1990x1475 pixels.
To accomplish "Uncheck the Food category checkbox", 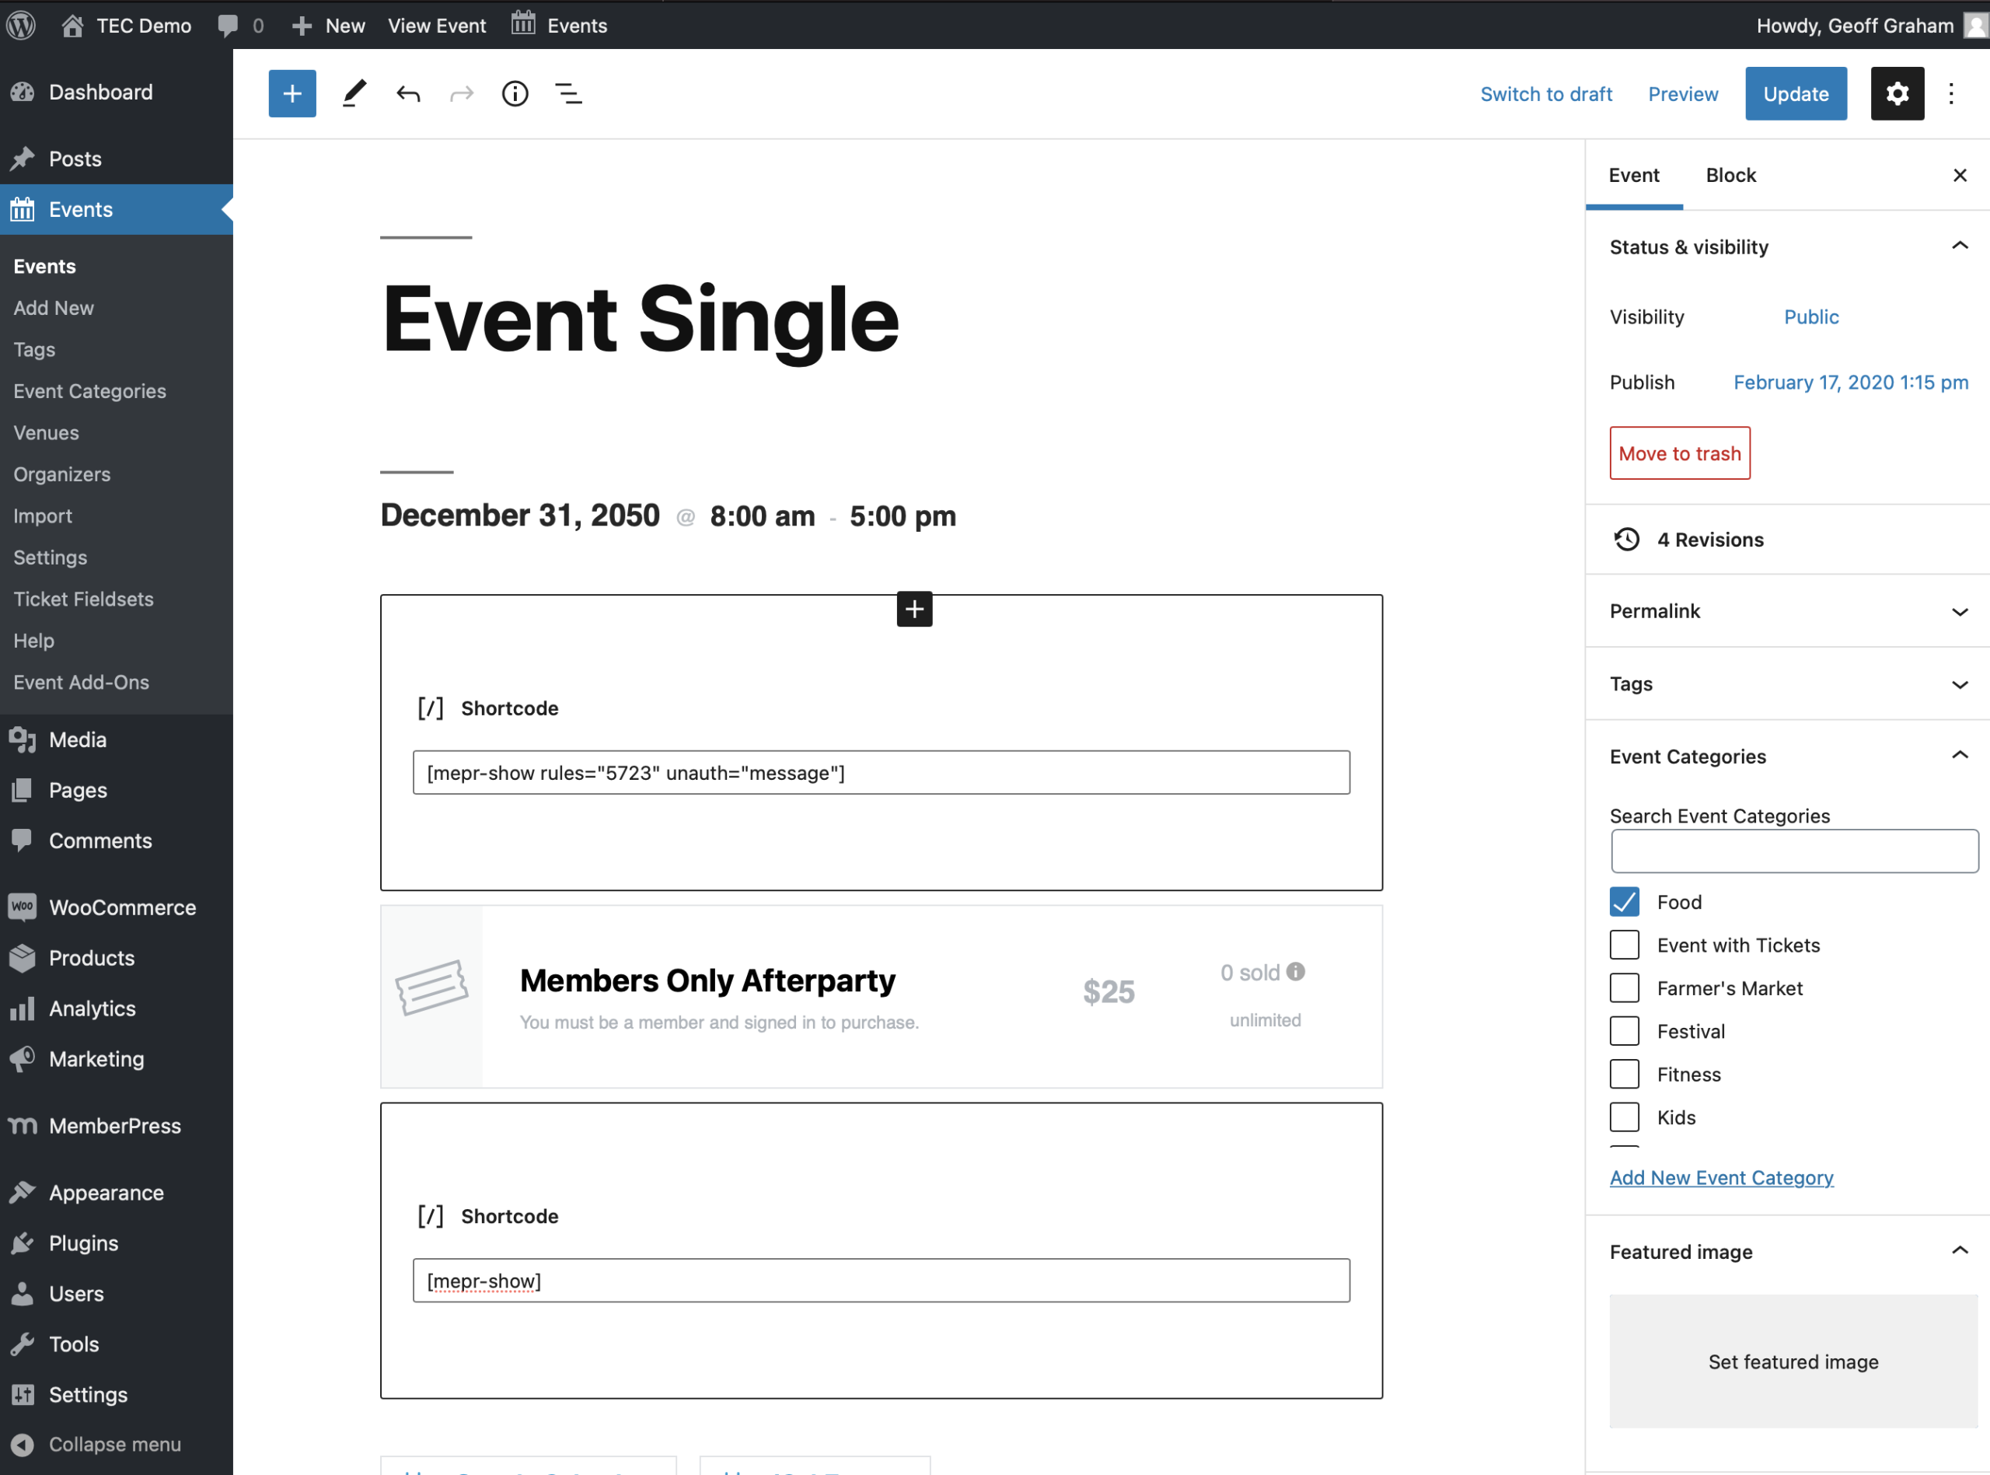I will (x=1624, y=902).
